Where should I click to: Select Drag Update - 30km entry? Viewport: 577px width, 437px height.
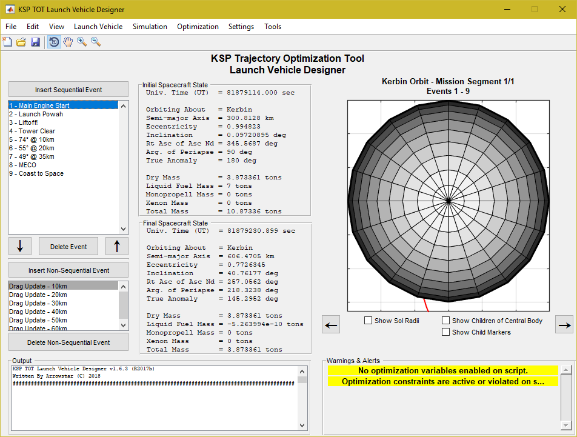[63, 303]
